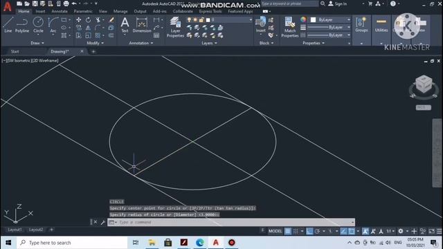Open the linetype ByLayer dropdown

[329, 35]
